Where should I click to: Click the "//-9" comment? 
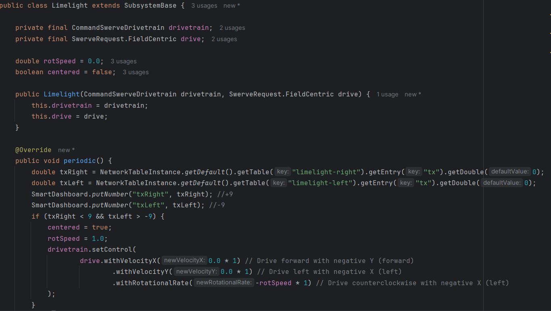(217, 205)
